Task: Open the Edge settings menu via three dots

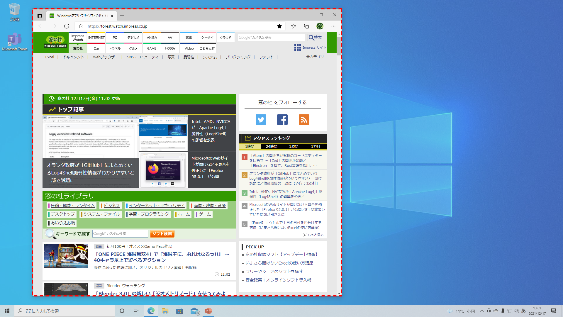Action: (x=333, y=26)
